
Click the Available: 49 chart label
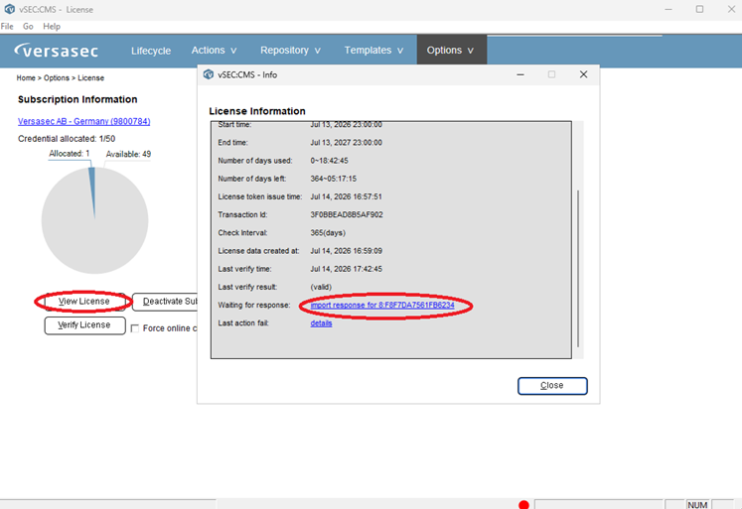(128, 154)
